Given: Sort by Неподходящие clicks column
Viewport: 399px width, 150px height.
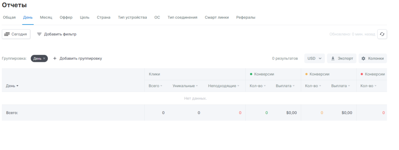Looking at the screenshot, I should (224, 86).
